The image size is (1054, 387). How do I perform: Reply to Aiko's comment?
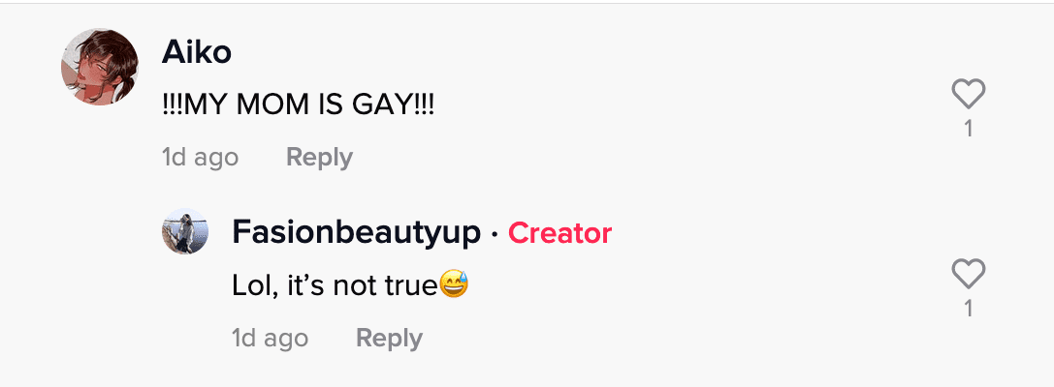pyautogui.click(x=319, y=157)
